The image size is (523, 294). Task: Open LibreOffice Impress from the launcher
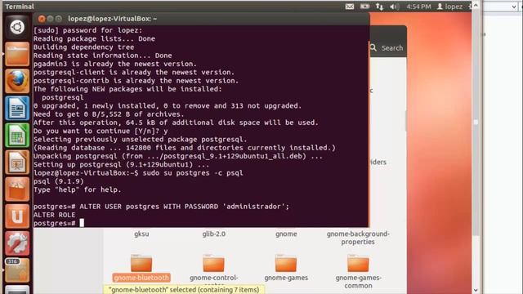click(17, 162)
